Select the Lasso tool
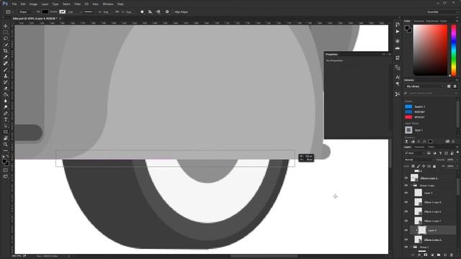This screenshot has height=259, width=461. (6, 38)
